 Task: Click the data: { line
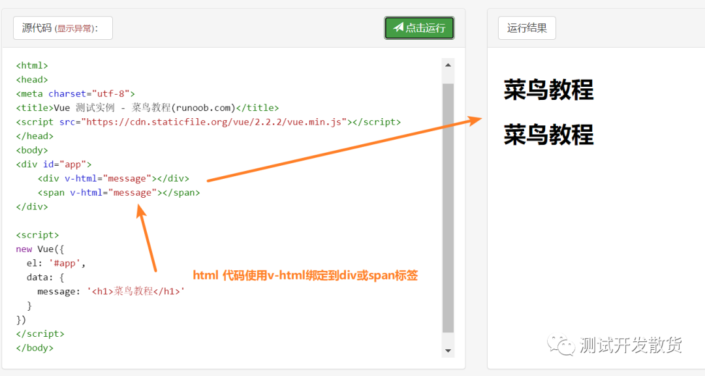click(46, 277)
